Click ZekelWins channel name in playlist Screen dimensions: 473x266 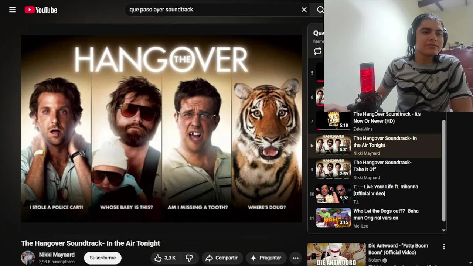363,129
